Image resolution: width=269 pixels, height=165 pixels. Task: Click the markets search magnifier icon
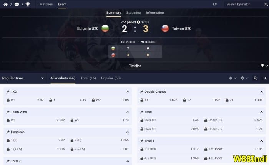pyautogui.click(x=255, y=78)
